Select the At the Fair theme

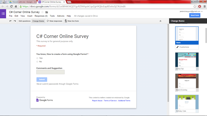187,61
